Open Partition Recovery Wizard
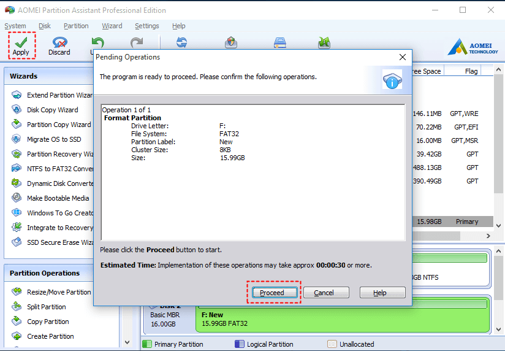The width and height of the screenshot is (505, 351). click(52, 154)
